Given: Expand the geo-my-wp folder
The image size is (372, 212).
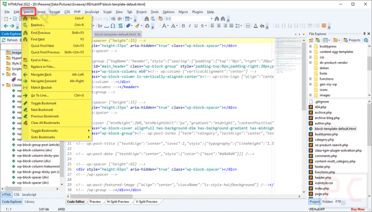Looking at the screenshot, I should click(x=310, y=84).
